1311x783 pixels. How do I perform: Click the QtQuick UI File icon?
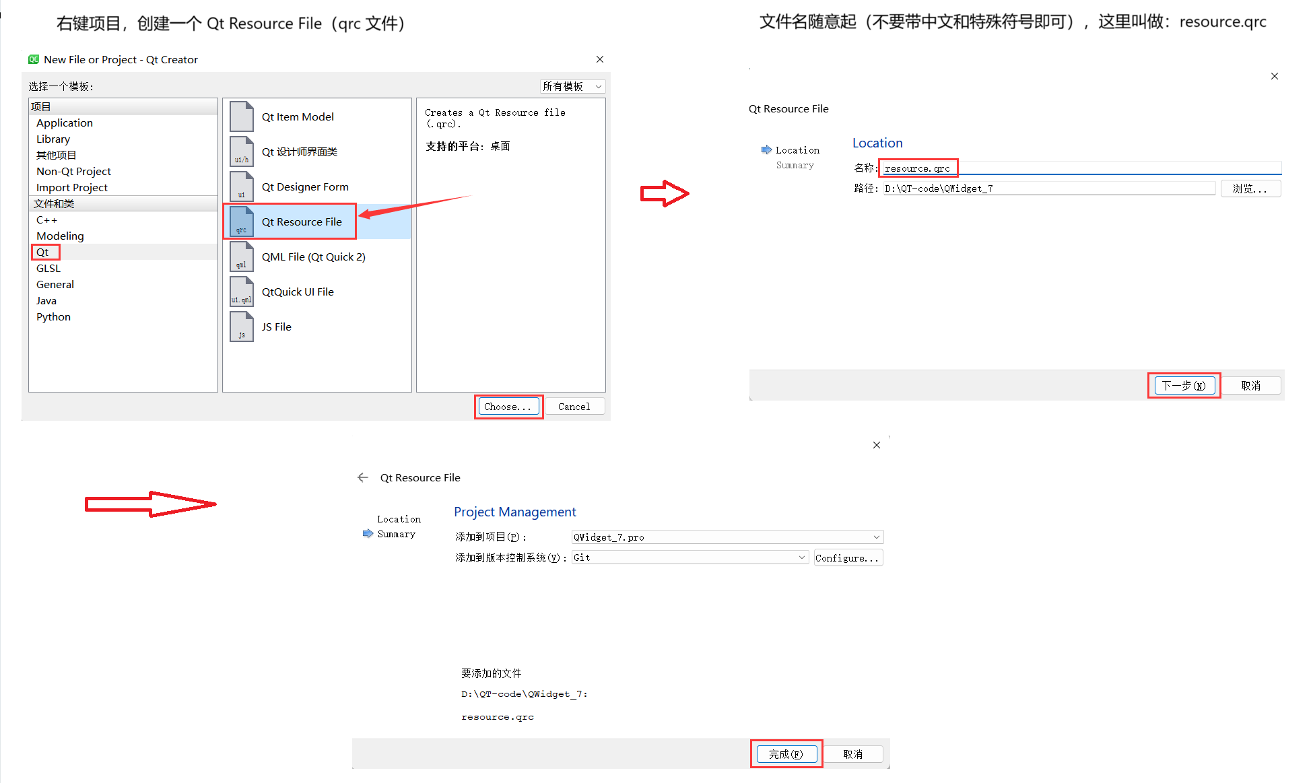click(x=241, y=292)
